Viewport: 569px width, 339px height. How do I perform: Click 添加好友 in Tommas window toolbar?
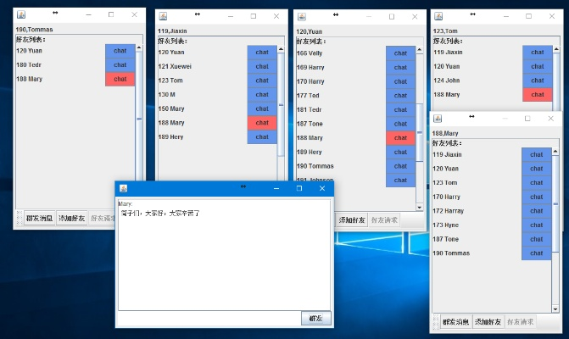pos(71,219)
